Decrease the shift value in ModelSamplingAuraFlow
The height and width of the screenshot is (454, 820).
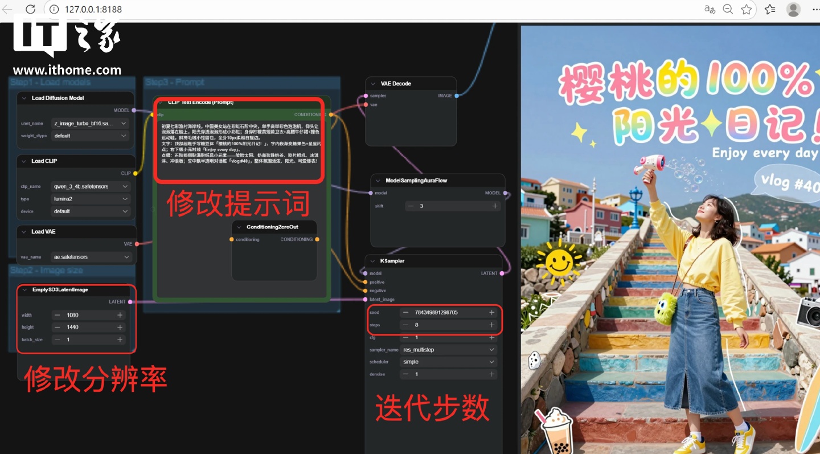click(x=411, y=206)
